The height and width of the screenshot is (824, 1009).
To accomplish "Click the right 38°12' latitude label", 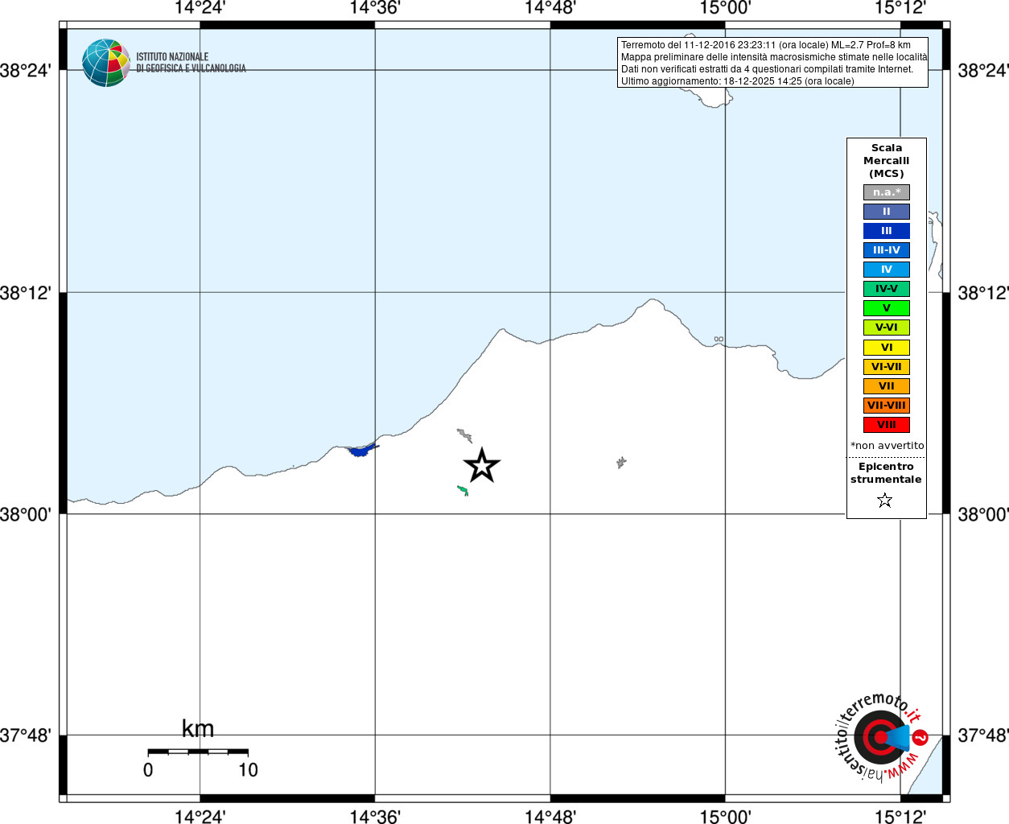I will pyautogui.click(x=983, y=293).
